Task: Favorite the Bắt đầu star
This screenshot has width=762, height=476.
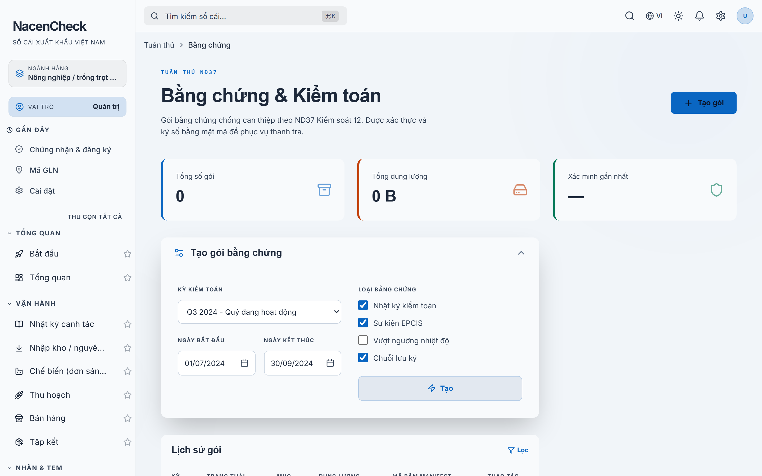Action: [127, 254]
